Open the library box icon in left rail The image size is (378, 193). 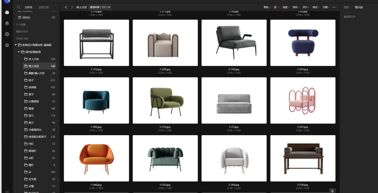[7, 12]
